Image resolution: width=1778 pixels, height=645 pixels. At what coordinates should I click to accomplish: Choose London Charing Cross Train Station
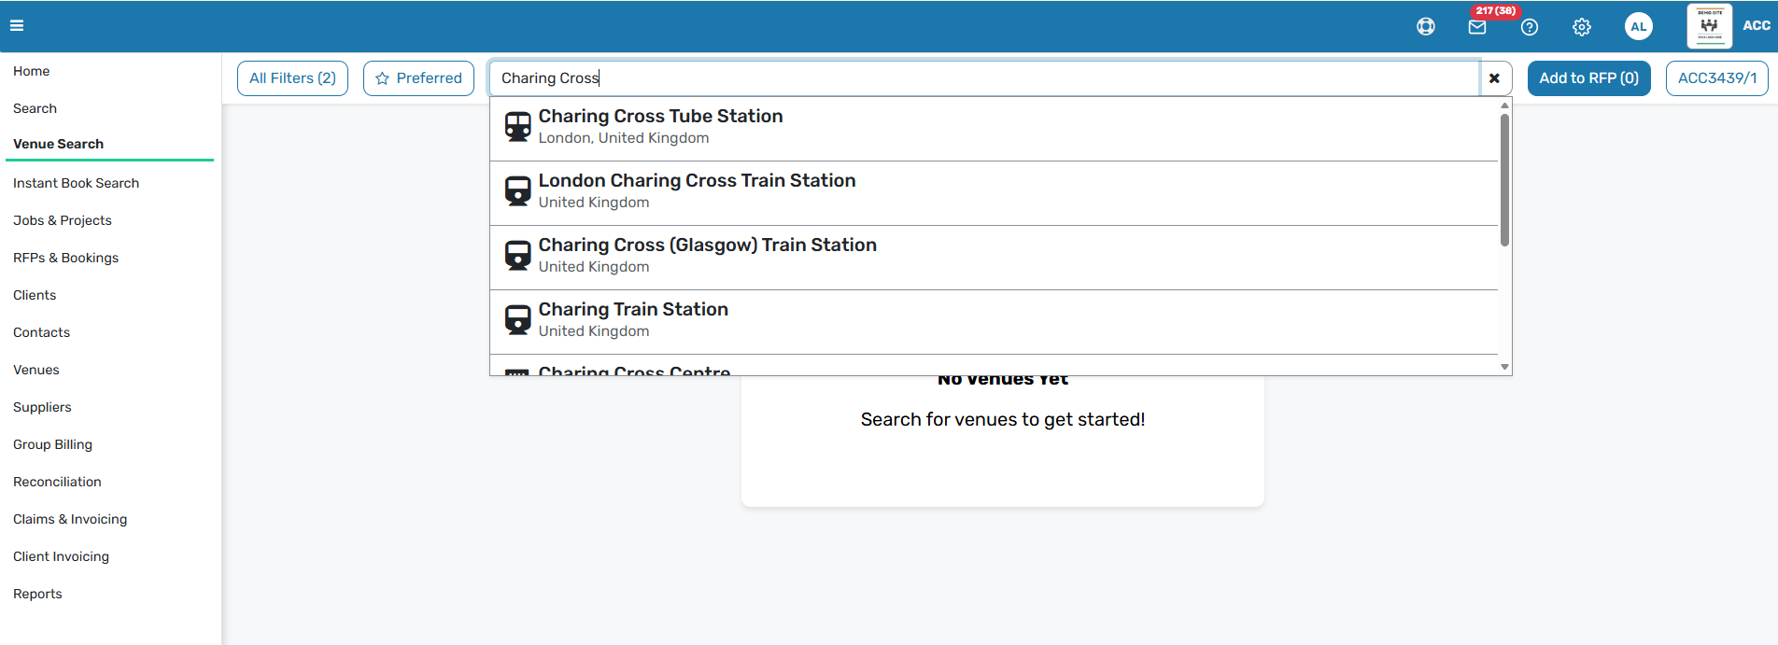tap(994, 192)
